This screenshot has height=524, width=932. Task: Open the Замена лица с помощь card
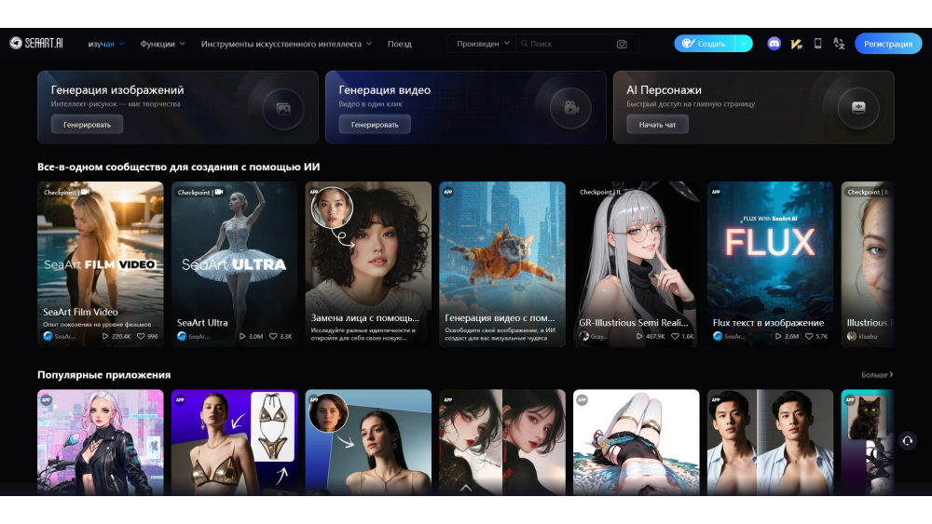click(368, 264)
